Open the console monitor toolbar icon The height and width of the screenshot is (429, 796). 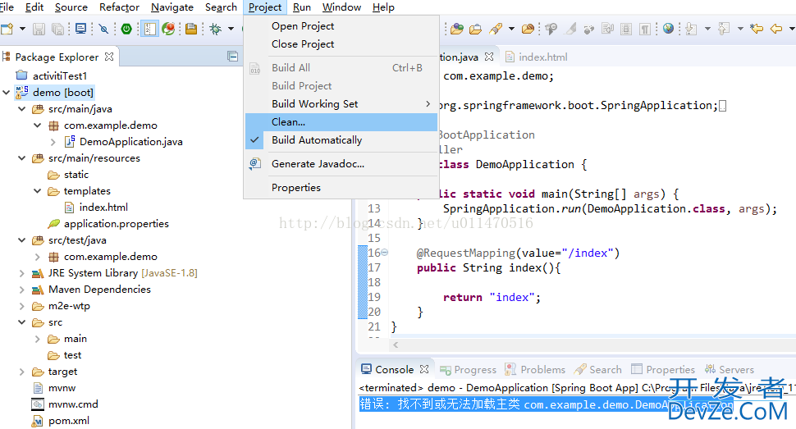80,29
